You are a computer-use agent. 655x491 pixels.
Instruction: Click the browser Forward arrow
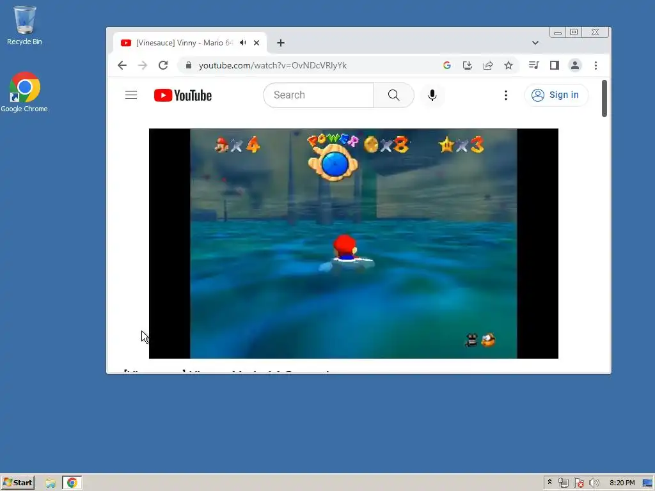[x=143, y=65]
